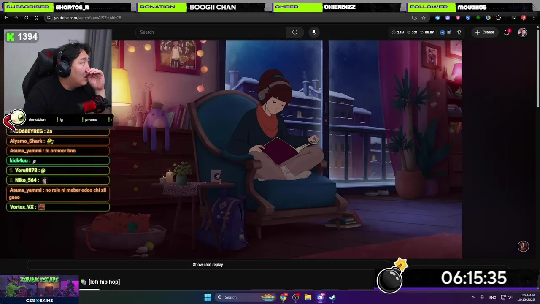This screenshot has height=304, width=540.
Task: Go back using the browser back arrow
Action: 6,18
